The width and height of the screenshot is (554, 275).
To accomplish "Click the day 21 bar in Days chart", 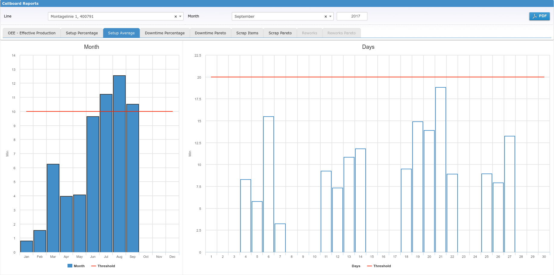I will point(440,170).
